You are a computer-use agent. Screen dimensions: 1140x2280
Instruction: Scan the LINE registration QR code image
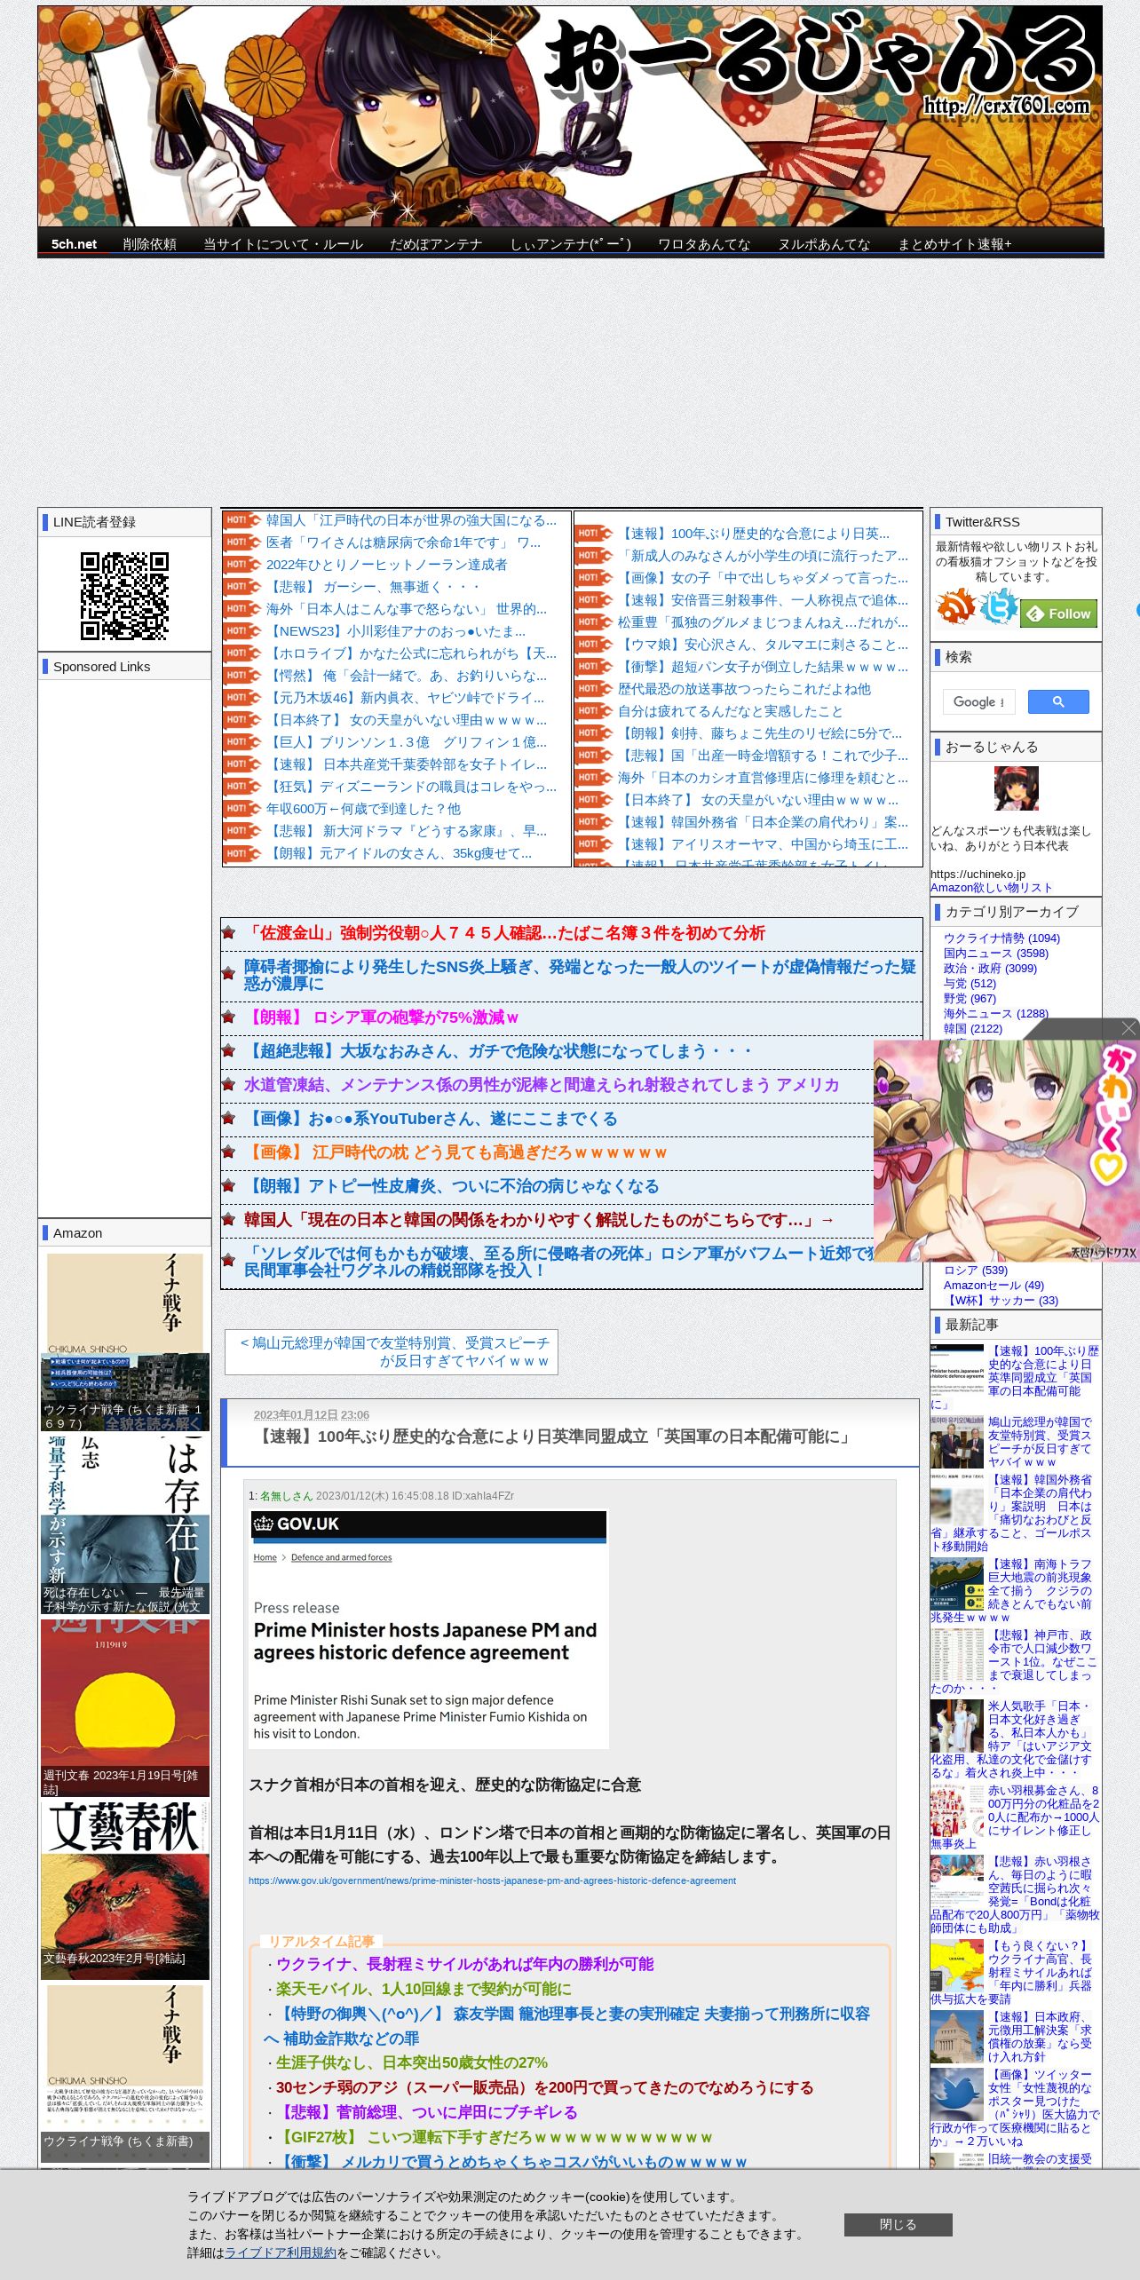(124, 596)
